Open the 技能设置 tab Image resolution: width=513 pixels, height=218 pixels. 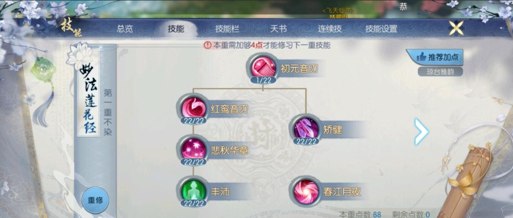click(381, 29)
